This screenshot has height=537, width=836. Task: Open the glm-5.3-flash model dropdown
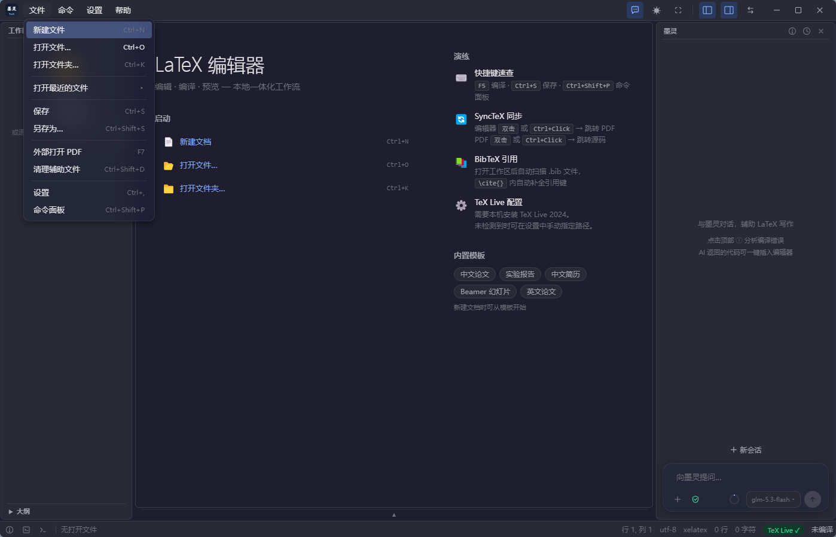[773, 499]
